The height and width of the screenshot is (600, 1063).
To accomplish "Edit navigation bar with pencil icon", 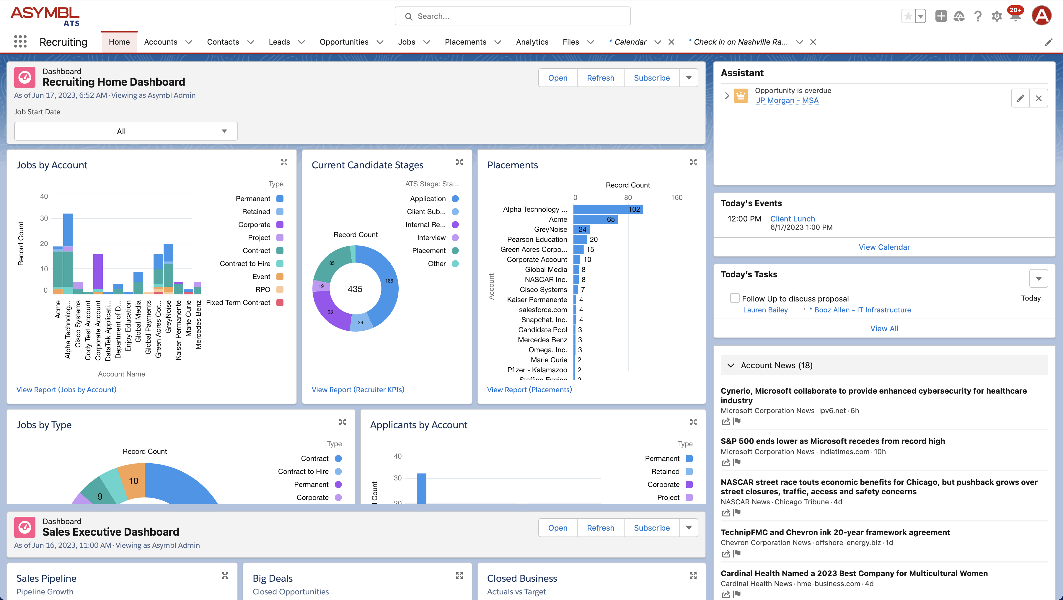I will pos(1049,42).
